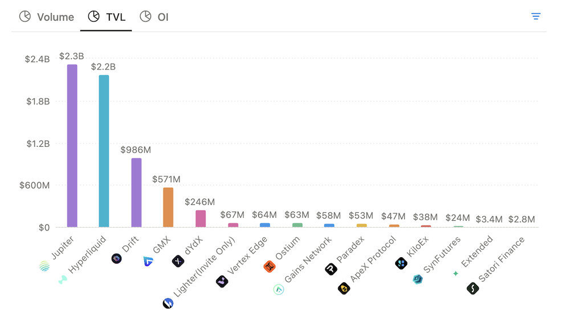This screenshot has width=570, height=321.
Task: Click the SynFutures logo icon
Action: 418,279
